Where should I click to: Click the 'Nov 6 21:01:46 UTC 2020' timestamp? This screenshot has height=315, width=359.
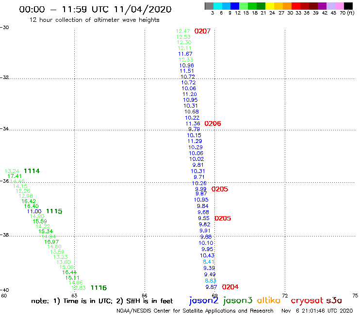(317, 311)
